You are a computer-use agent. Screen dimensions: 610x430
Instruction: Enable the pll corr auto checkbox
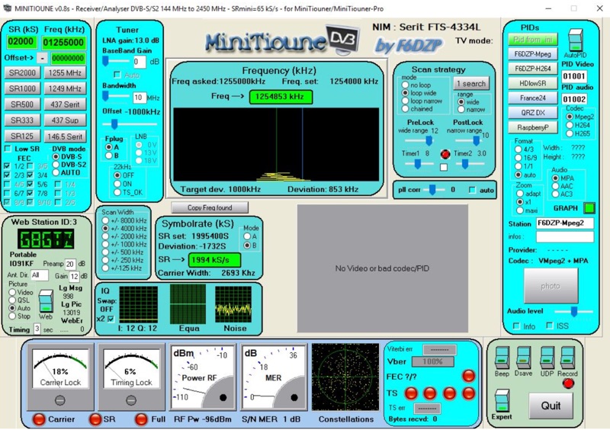[x=472, y=190]
